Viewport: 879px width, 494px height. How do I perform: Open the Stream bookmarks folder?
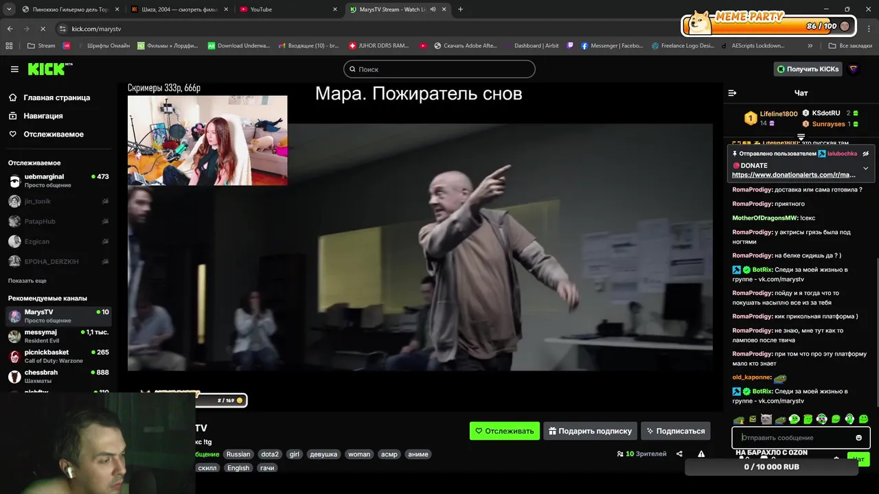pyautogui.click(x=41, y=46)
